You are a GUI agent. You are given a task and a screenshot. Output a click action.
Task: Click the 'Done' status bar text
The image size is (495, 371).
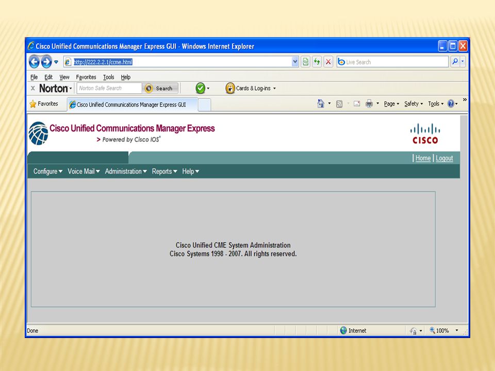pos(32,331)
